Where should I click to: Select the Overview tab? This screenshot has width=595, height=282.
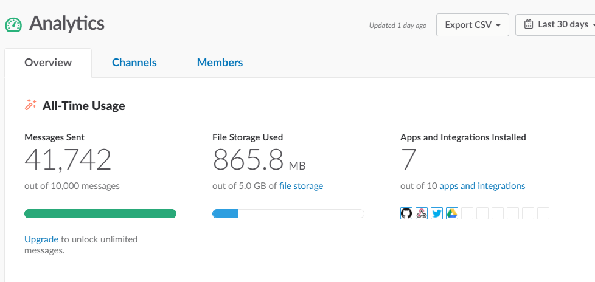pyautogui.click(x=48, y=63)
